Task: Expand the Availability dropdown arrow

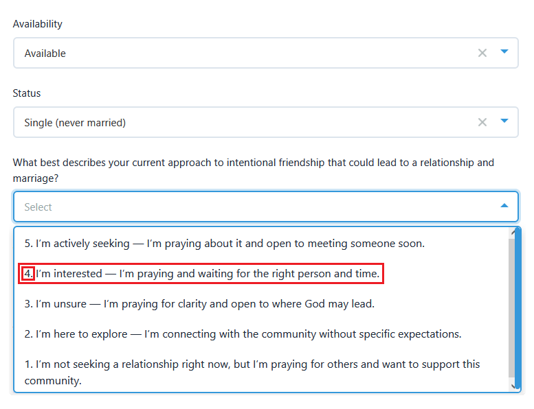Action: pyautogui.click(x=504, y=51)
